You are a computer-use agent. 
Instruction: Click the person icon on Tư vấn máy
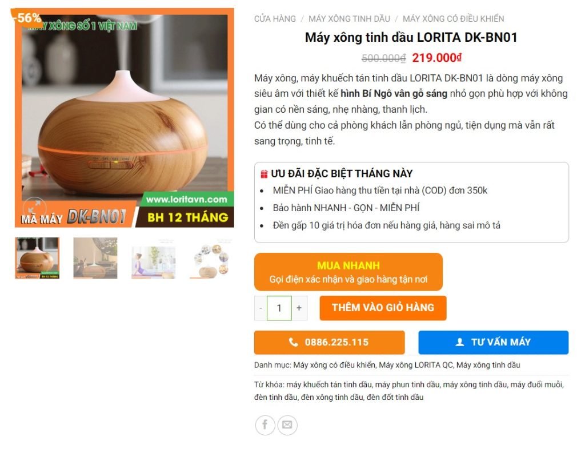tap(460, 342)
